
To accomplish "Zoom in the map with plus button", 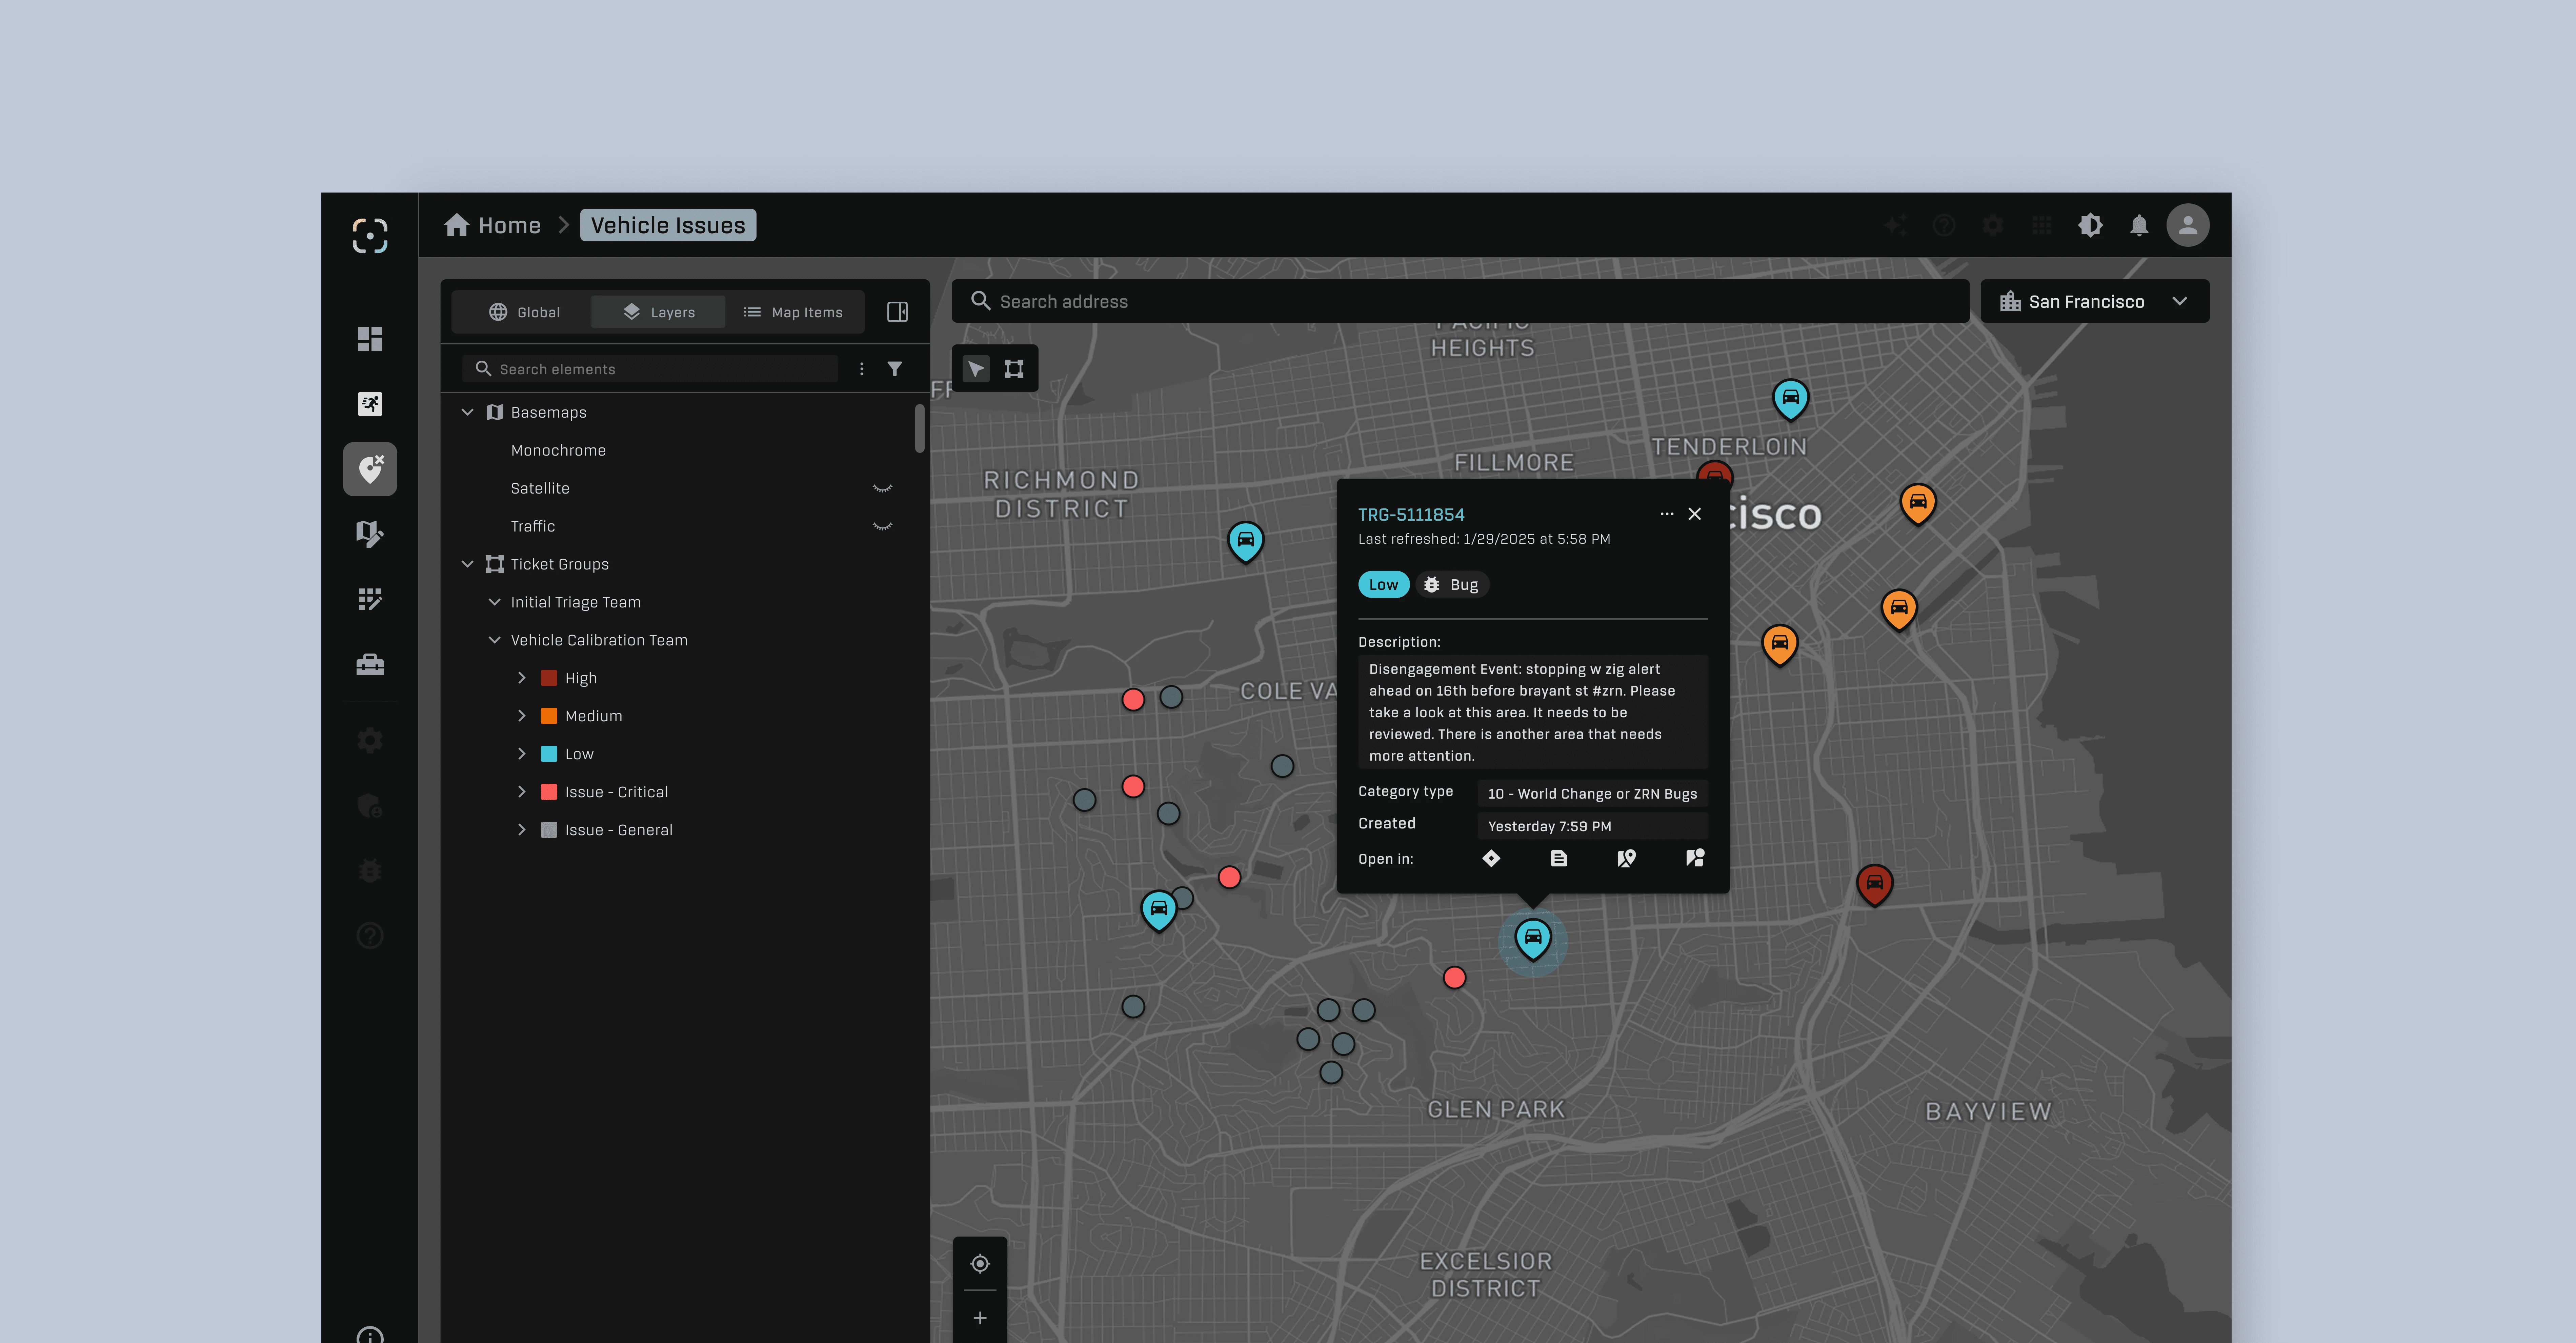I will (980, 1318).
